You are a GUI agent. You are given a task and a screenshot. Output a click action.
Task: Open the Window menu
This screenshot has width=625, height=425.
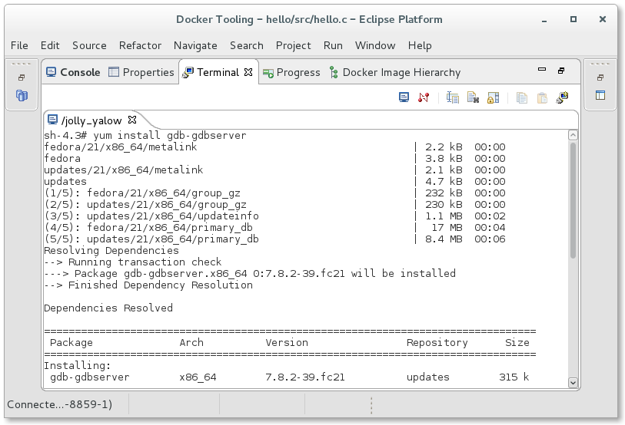pos(375,45)
